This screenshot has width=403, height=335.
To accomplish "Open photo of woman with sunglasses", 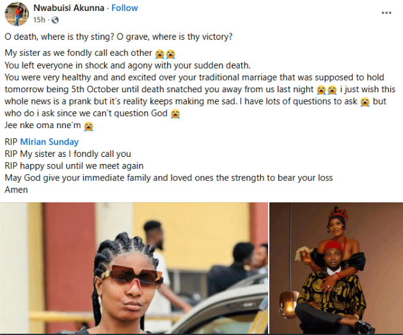I will (134, 268).
